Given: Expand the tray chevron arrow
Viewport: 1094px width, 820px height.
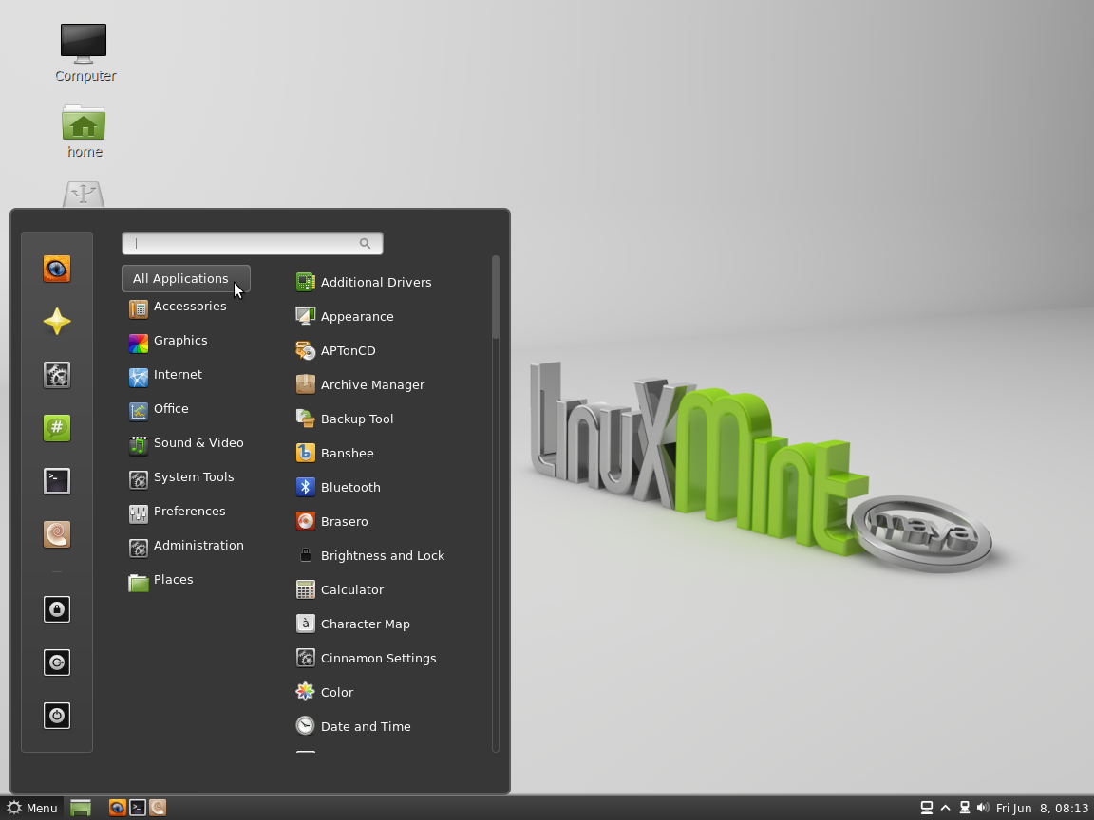Looking at the screenshot, I should click(x=946, y=809).
